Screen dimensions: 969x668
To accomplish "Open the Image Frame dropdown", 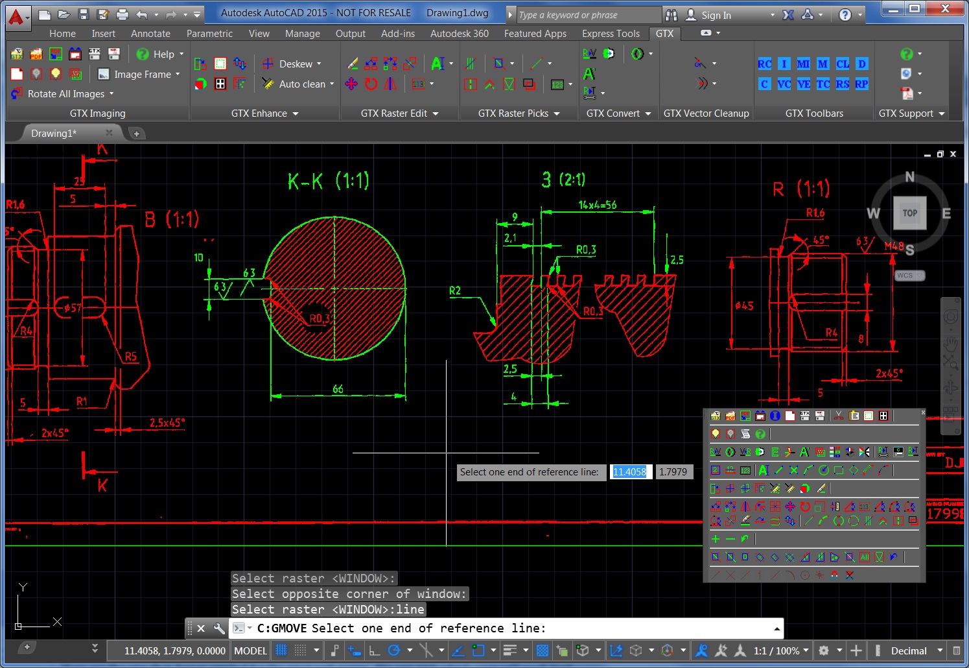I will (178, 74).
